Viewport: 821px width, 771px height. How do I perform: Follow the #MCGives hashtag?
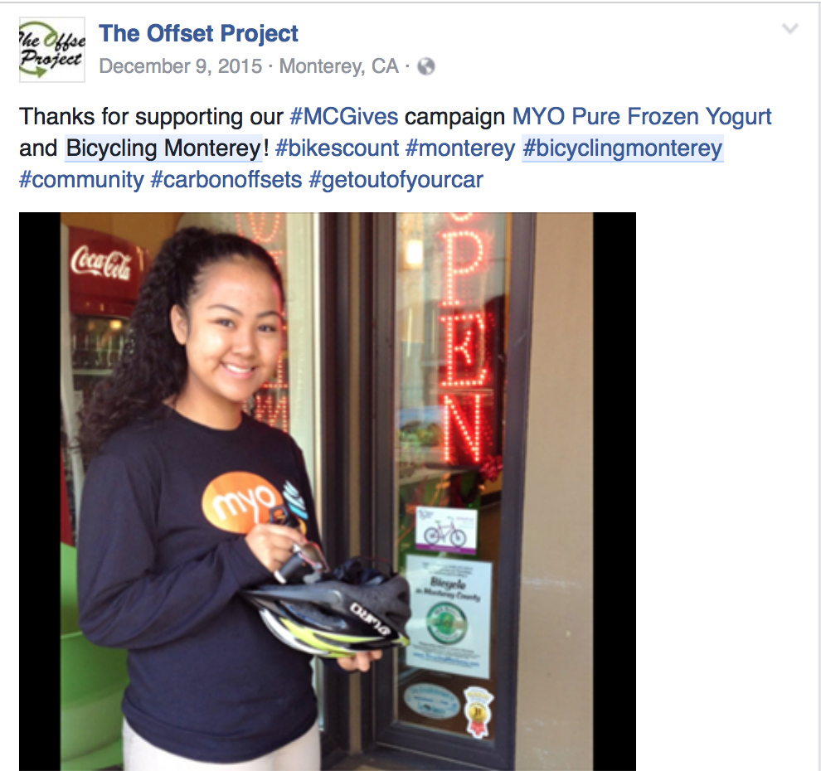click(344, 117)
